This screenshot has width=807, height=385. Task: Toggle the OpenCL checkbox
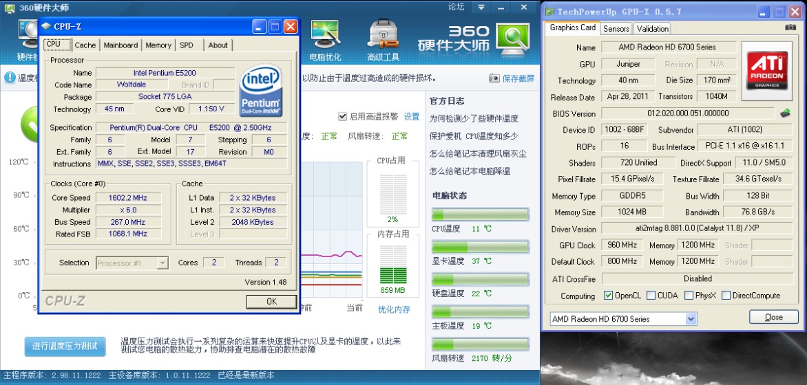pyautogui.click(x=608, y=295)
